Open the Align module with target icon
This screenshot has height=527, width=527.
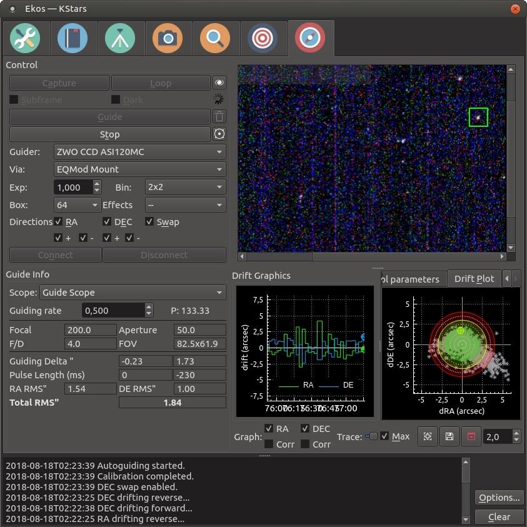pos(263,38)
